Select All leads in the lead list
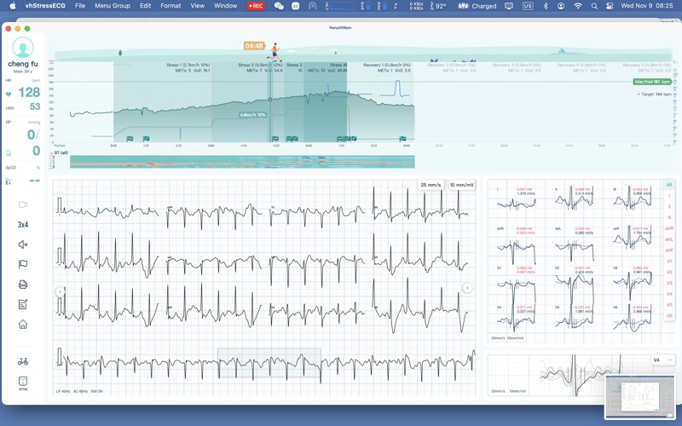This screenshot has height=426, width=682. [x=669, y=185]
